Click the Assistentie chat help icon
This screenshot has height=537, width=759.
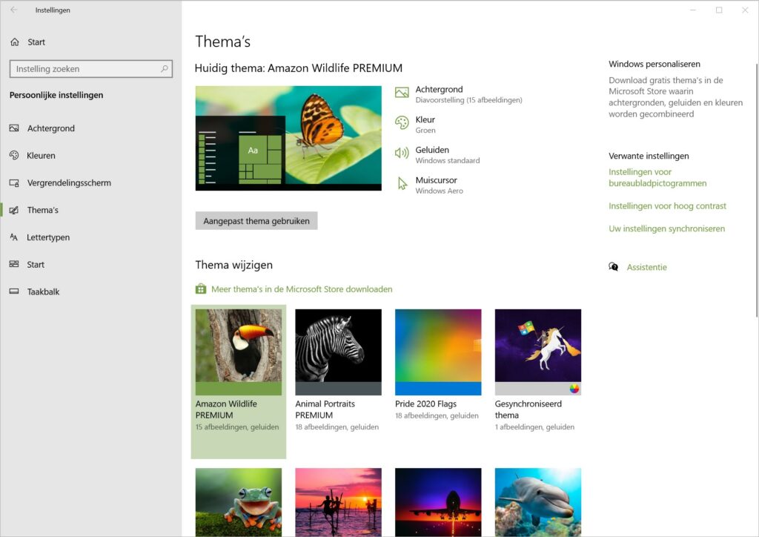[x=613, y=267]
